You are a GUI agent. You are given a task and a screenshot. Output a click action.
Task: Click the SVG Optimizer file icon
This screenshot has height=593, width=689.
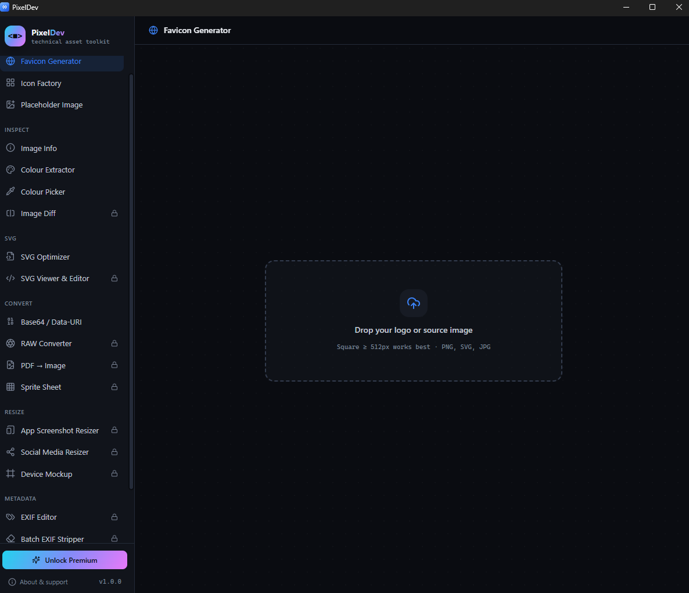pos(10,257)
